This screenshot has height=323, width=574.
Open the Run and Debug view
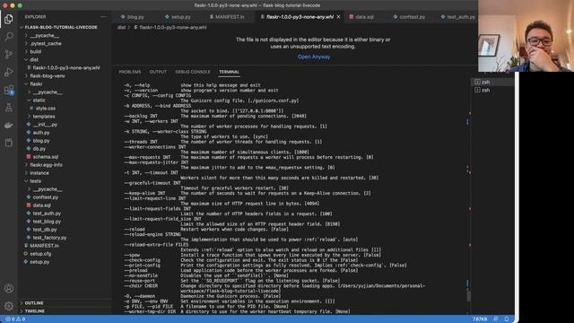click(x=9, y=72)
